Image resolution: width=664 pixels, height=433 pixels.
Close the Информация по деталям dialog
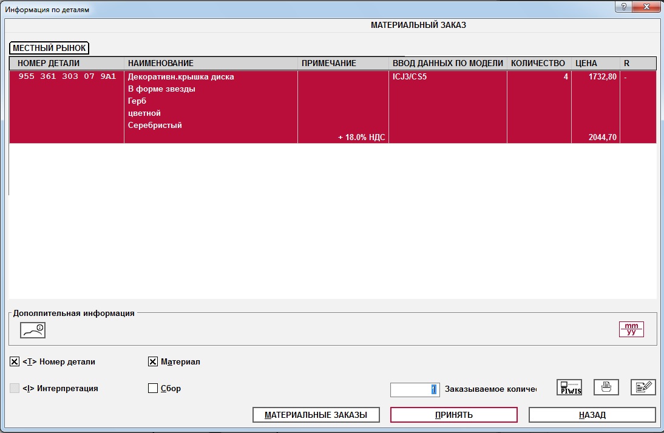[x=647, y=7]
